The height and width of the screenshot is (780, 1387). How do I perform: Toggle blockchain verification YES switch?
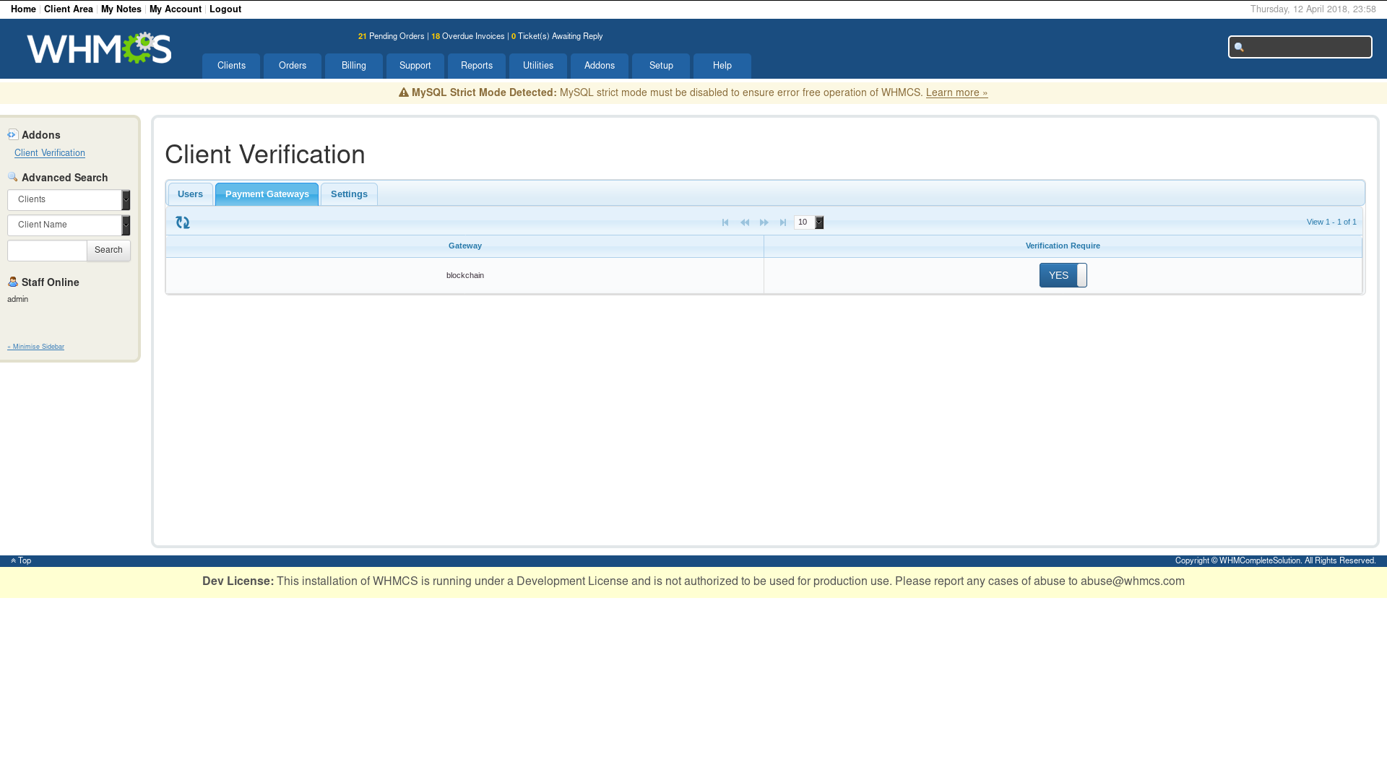tap(1063, 275)
